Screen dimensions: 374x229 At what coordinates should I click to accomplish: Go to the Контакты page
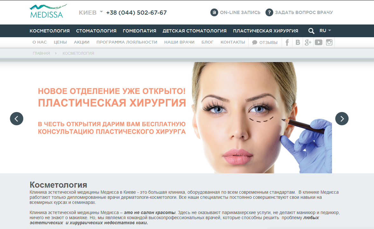[233, 42]
